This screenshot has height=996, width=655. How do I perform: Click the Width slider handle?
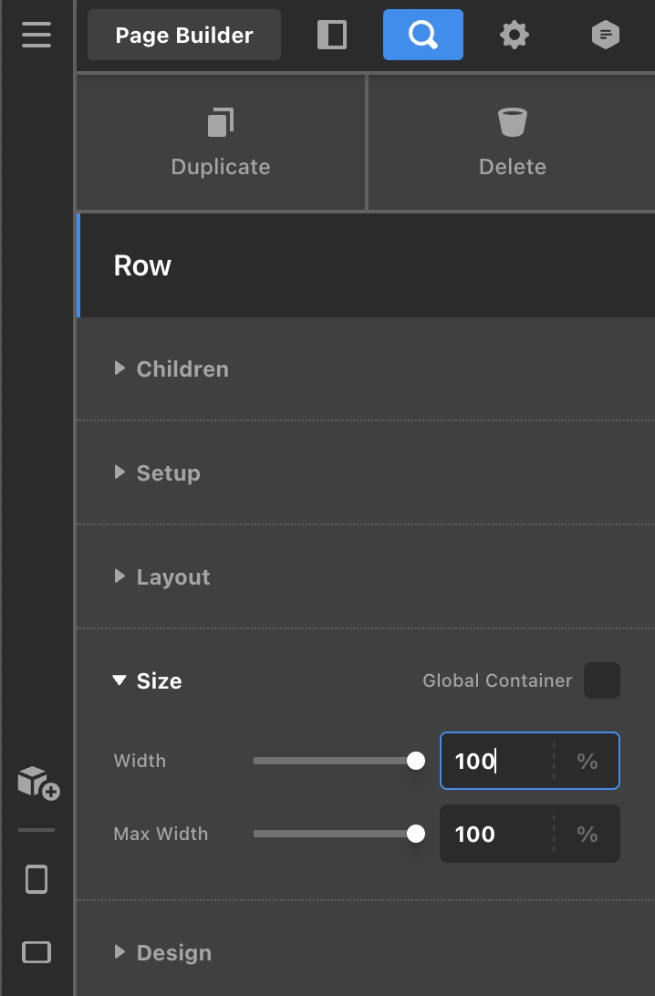point(416,761)
